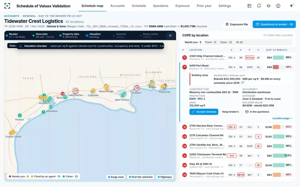Open Questions to broker · 10
This screenshot has height=187, width=300.
274,24
